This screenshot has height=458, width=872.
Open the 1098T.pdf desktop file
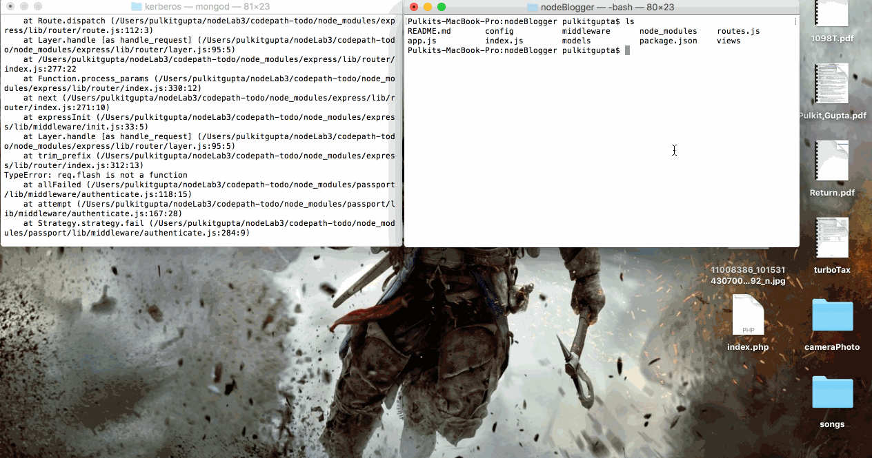click(832, 15)
